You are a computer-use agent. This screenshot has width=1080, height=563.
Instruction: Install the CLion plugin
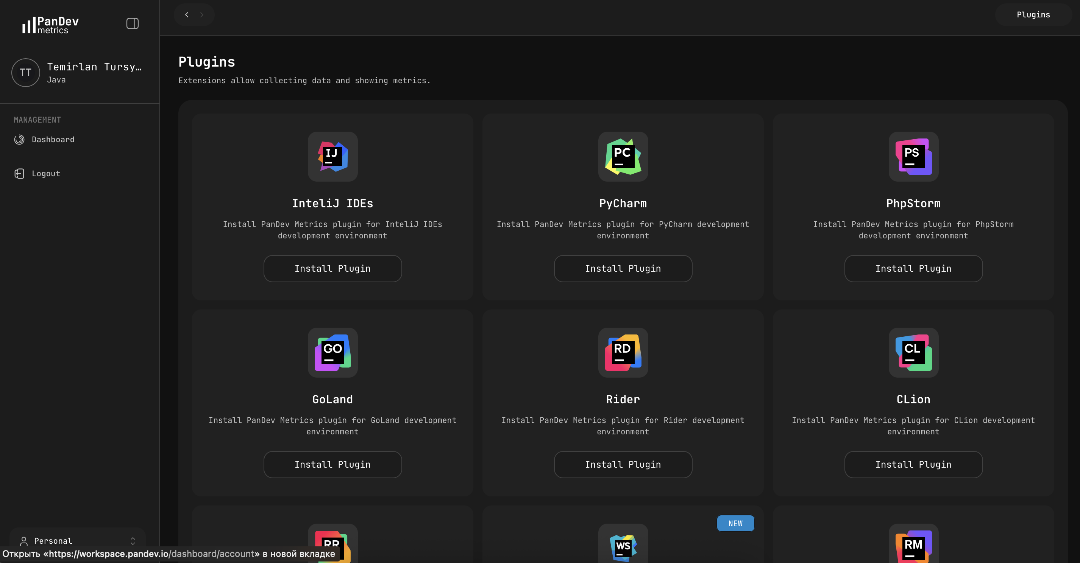913,464
